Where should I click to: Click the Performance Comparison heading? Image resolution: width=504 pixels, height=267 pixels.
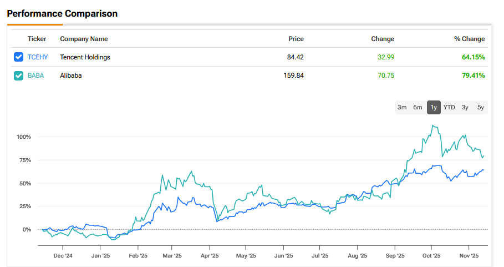tap(62, 13)
